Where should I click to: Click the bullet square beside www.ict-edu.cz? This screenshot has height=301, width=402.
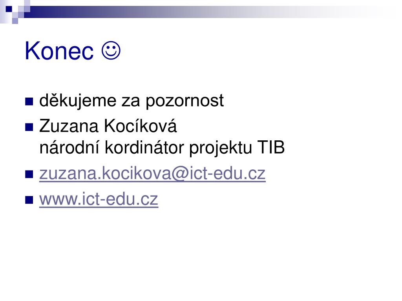pyautogui.click(x=29, y=199)
